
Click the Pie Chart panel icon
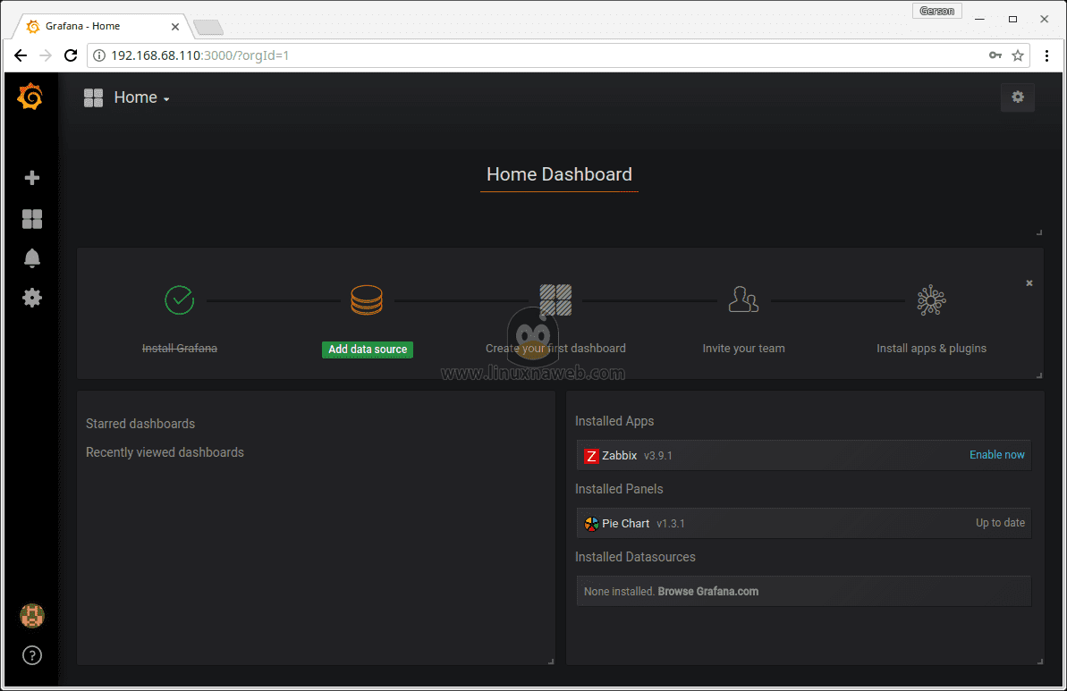591,524
